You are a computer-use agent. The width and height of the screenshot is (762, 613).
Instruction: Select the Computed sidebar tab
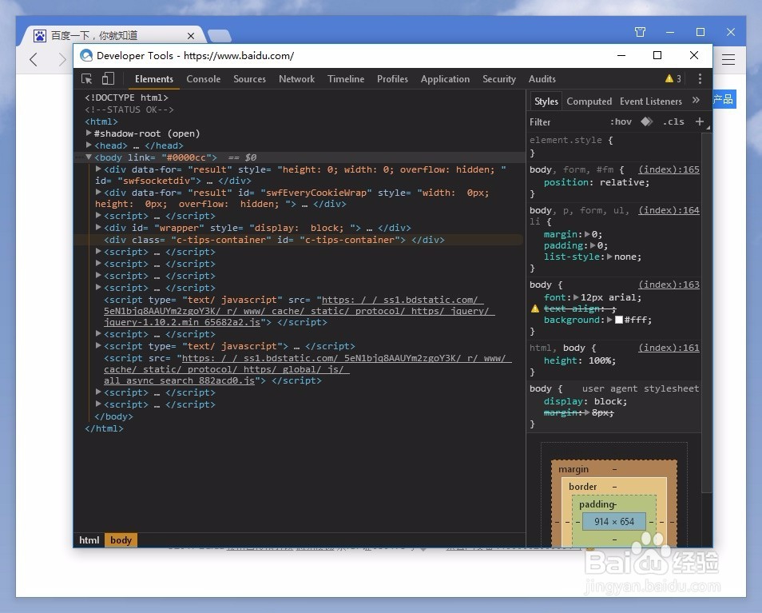click(589, 102)
